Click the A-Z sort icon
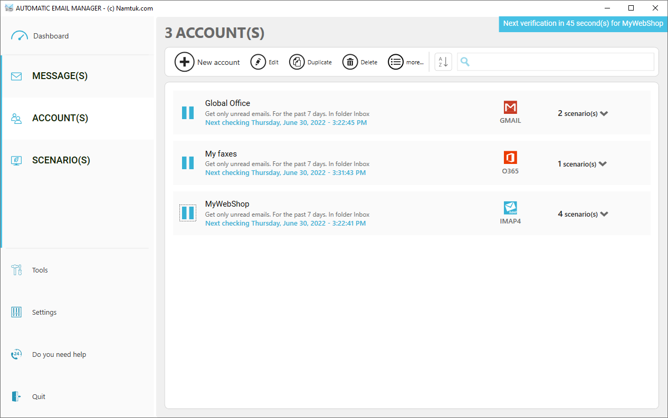This screenshot has width=668, height=418. (443, 62)
